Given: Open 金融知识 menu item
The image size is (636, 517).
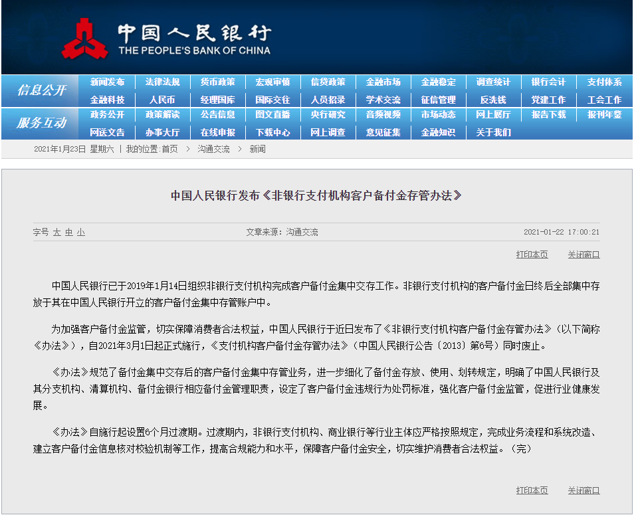Looking at the screenshot, I should (x=439, y=133).
